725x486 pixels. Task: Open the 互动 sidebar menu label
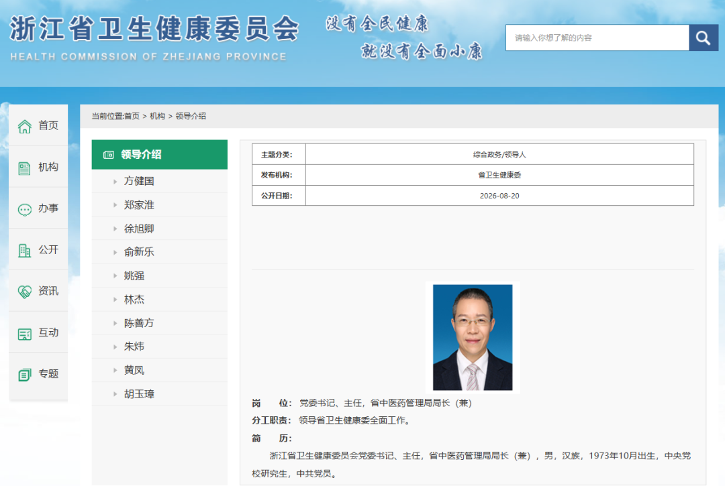click(x=48, y=332)
